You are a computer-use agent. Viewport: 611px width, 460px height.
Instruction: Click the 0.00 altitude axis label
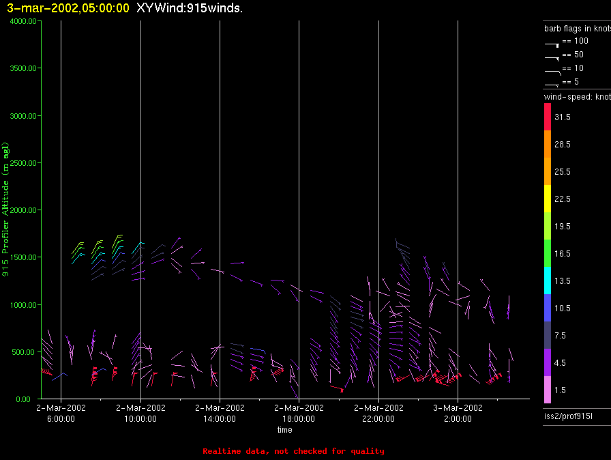tap(23, 399)
